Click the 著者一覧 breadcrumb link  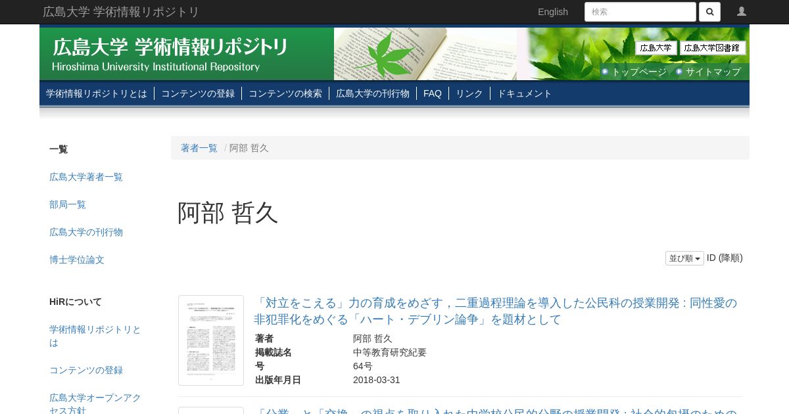click(199, 148)
